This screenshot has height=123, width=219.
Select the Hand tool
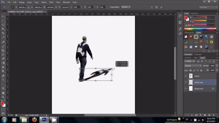click(3, 93)
